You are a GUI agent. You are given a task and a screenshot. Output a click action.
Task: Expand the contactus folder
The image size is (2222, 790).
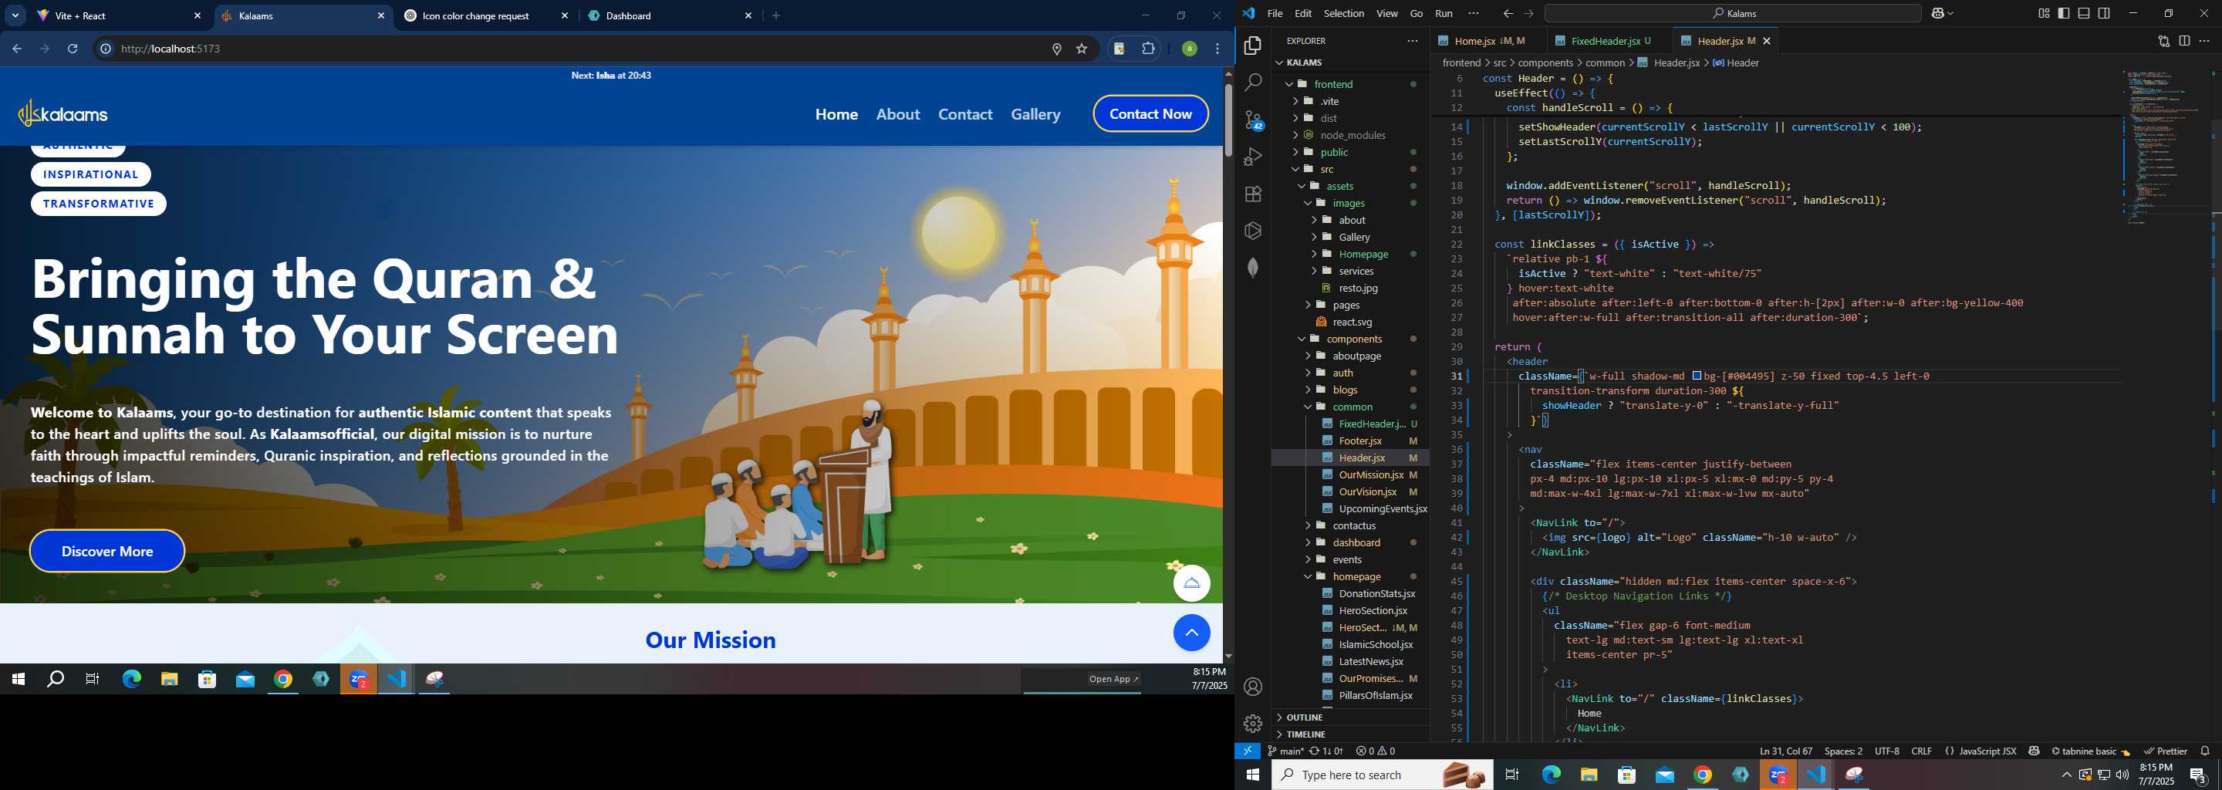1309,526
